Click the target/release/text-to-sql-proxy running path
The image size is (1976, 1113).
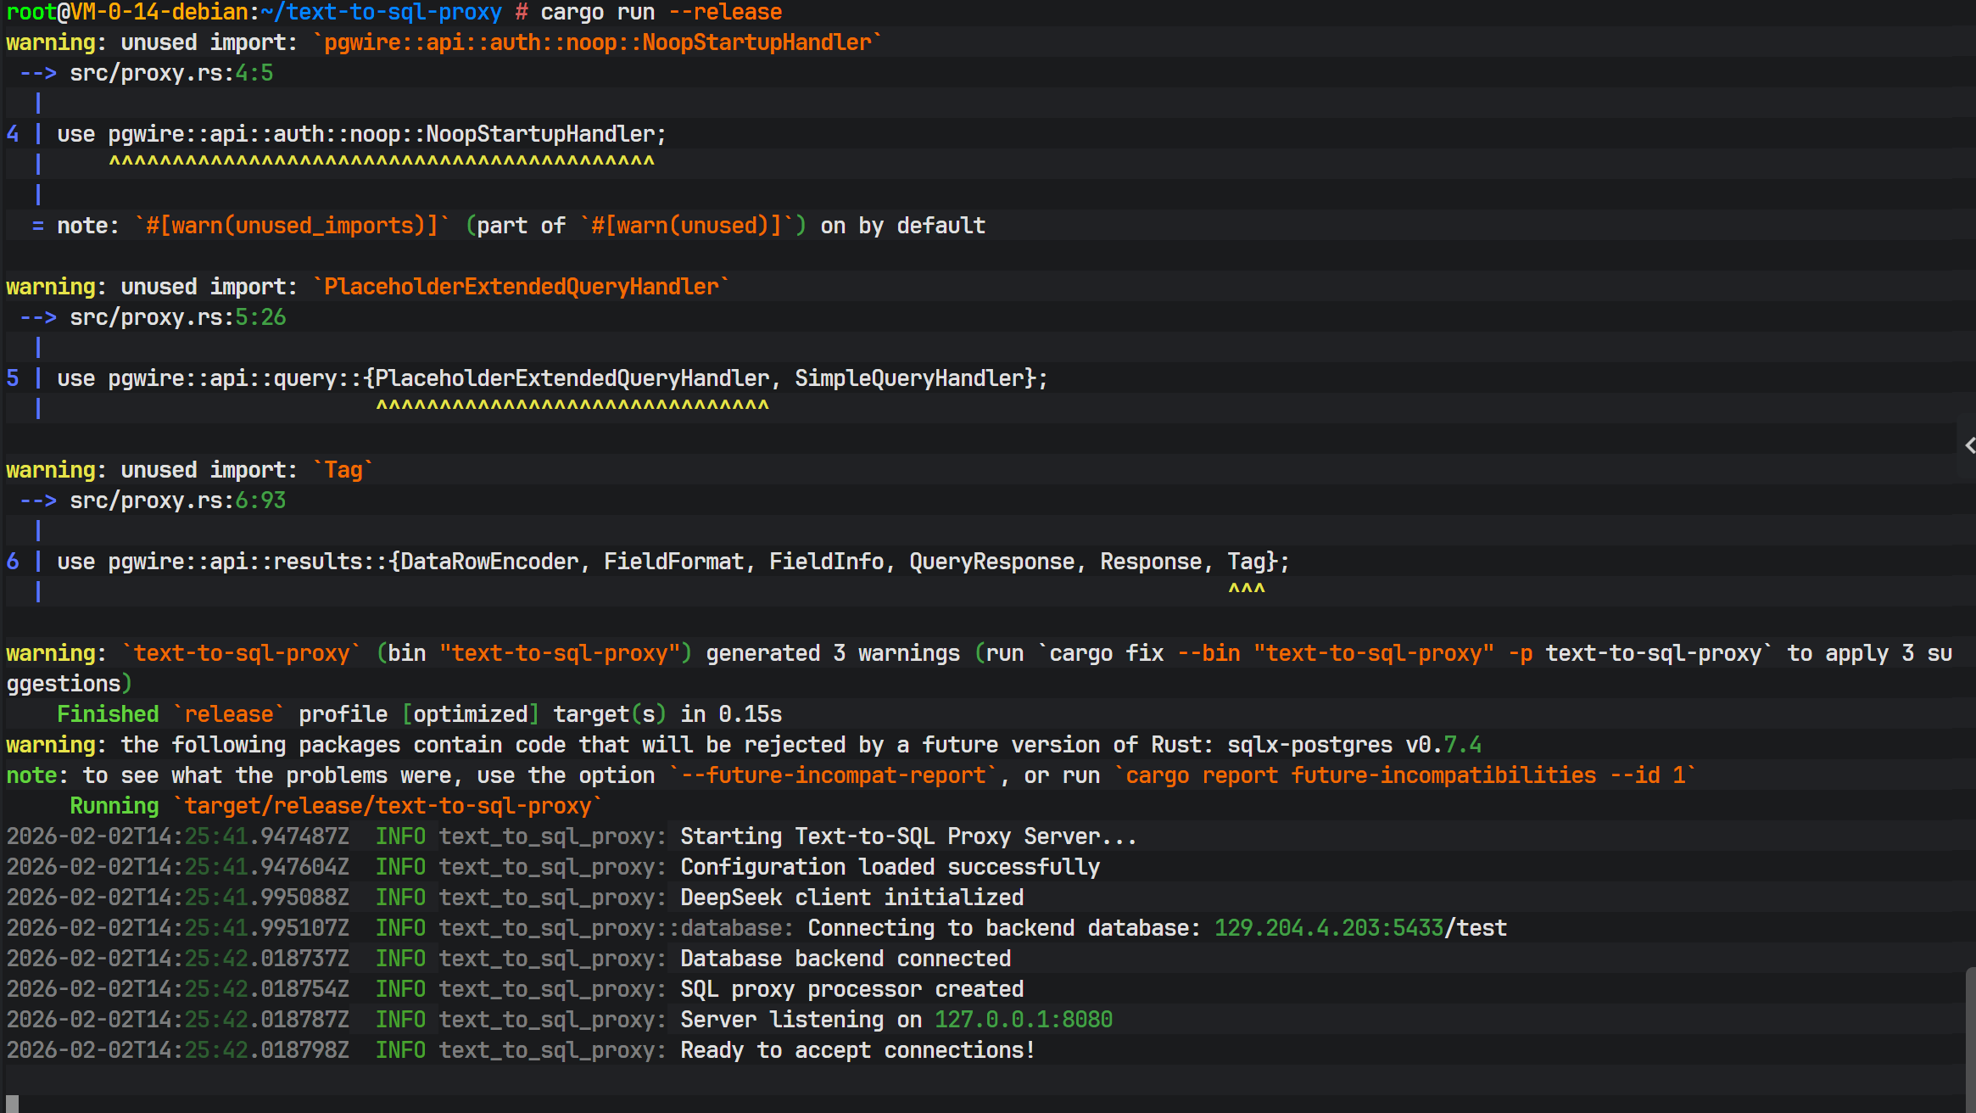(388, 806)
